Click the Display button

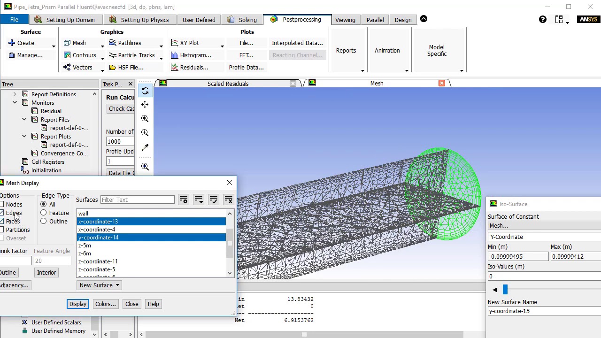click(x=78, y=304)
